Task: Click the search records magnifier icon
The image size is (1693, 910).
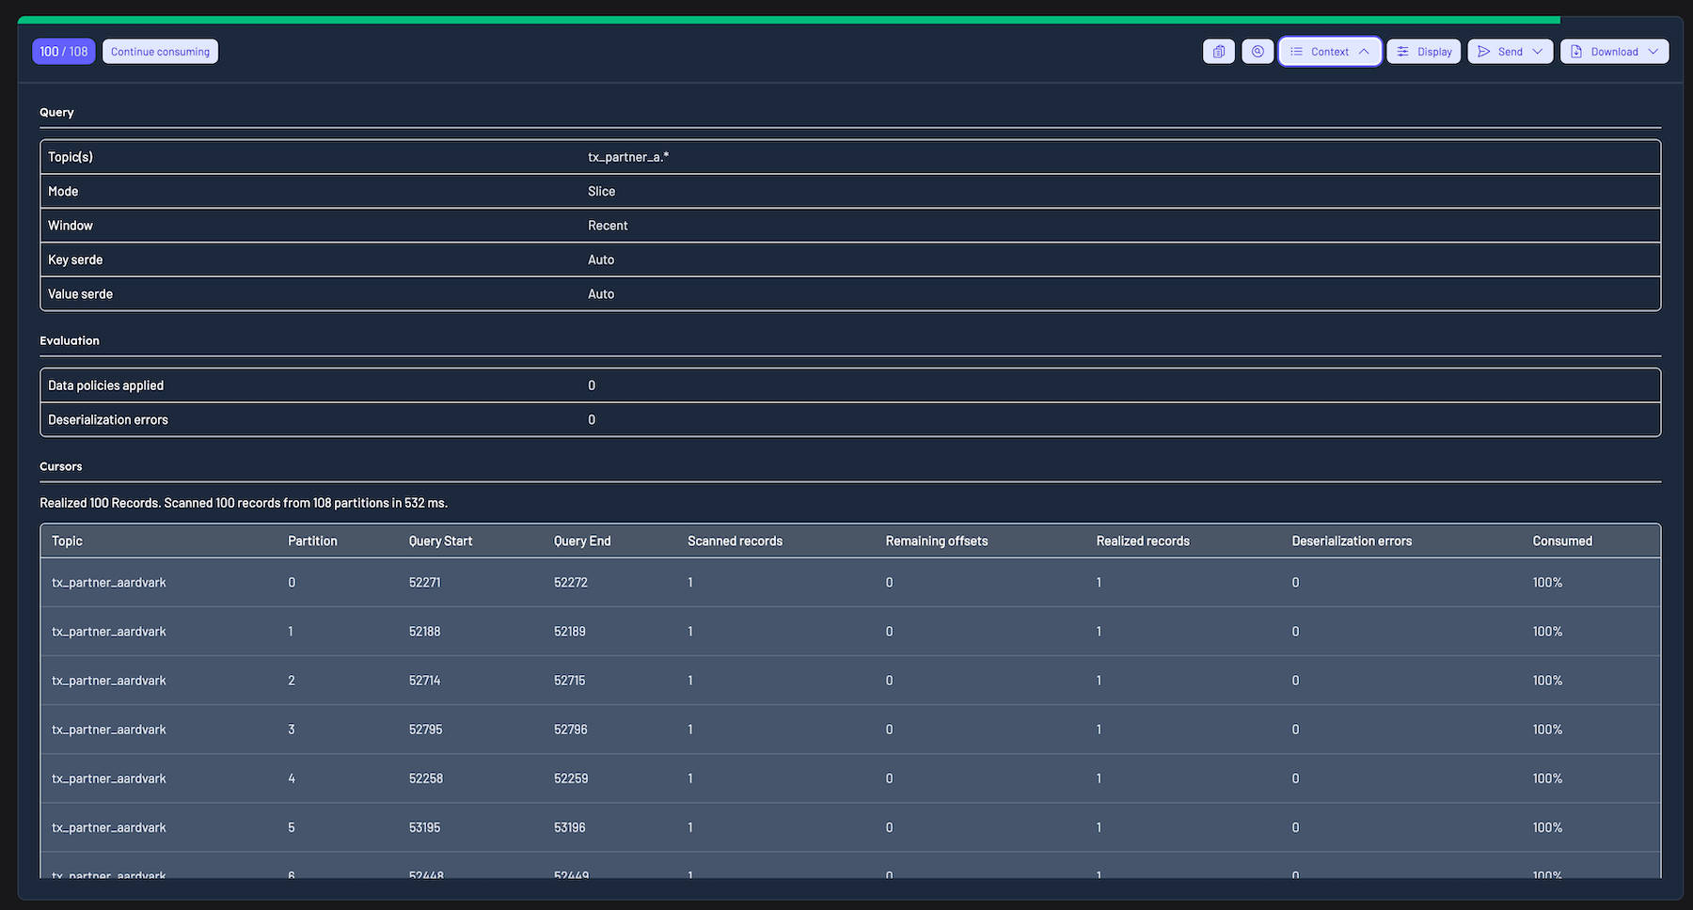Action: (x=1258, y=52)
